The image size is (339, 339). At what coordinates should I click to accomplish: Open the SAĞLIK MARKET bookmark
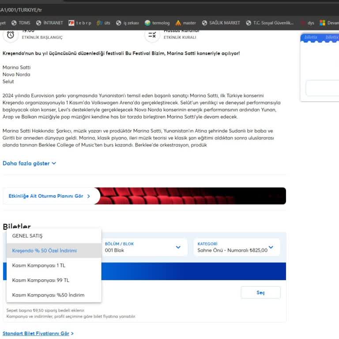coord(221,23)
